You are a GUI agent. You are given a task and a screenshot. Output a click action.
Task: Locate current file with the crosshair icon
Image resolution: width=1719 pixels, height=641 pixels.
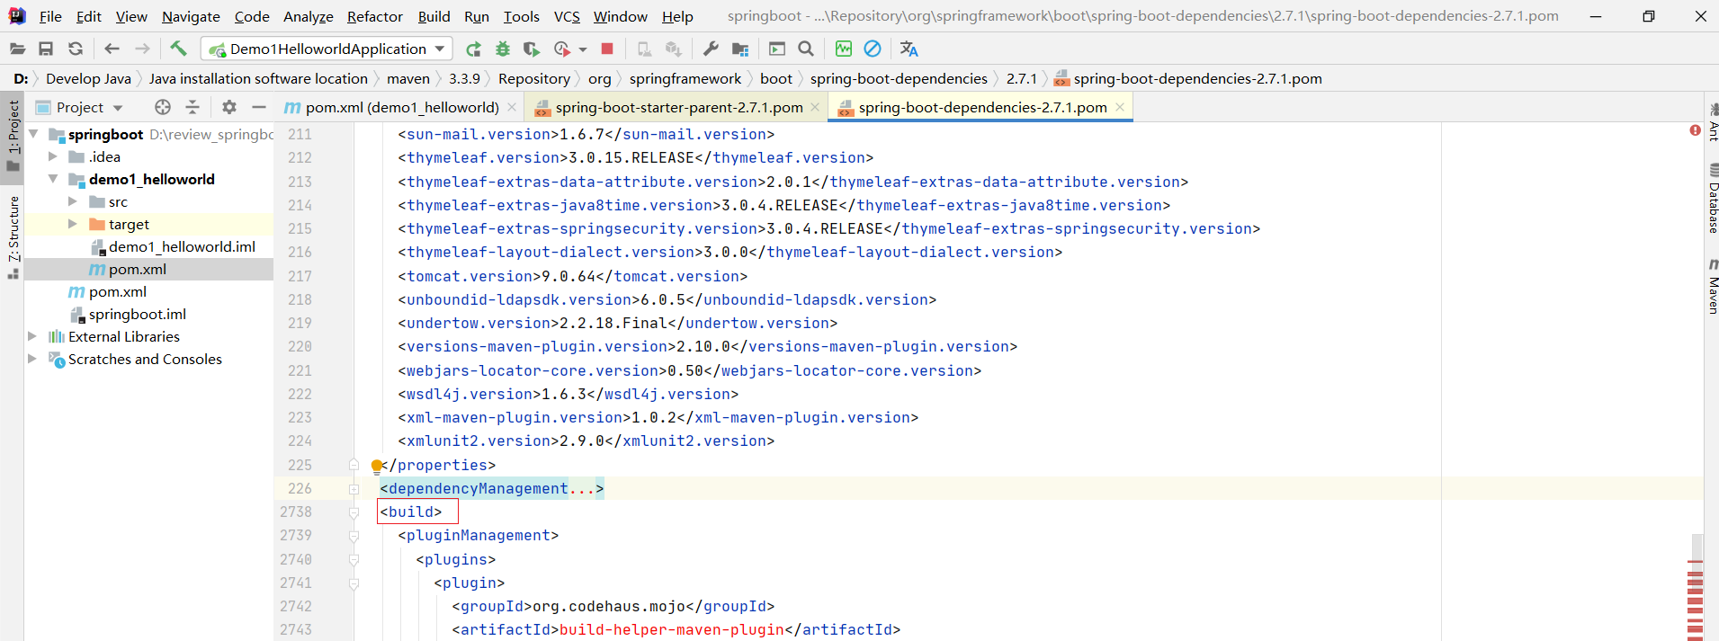[163, 107]
